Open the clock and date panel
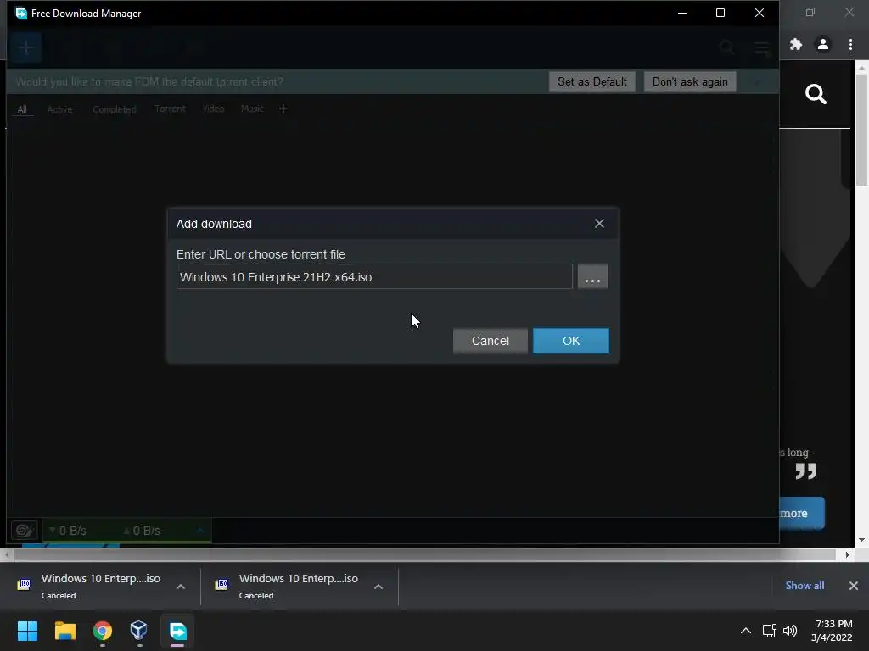The width and height of the screenshot is (869, 651). point(832,631)
